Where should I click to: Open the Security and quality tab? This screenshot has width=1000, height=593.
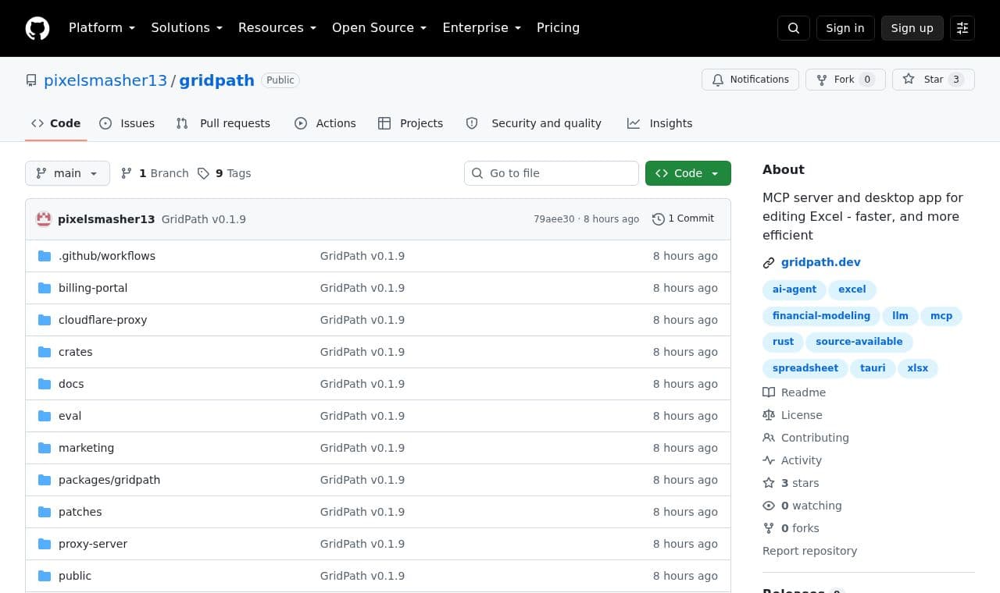[534, 123]
